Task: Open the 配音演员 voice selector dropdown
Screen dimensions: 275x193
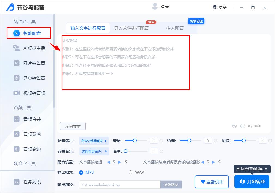Action: (94, 140)
